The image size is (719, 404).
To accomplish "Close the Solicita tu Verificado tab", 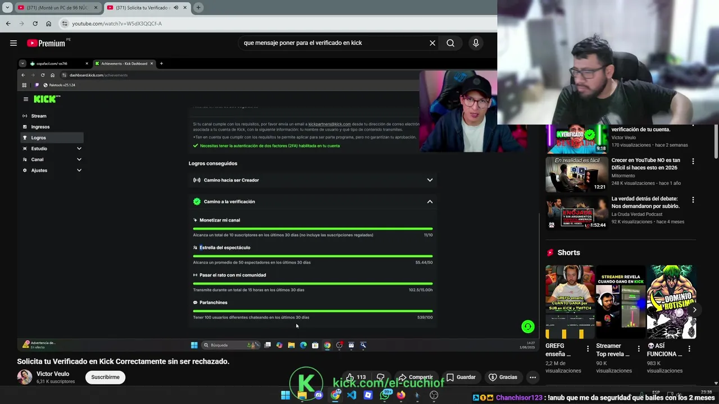I will (x=184, y=8).
